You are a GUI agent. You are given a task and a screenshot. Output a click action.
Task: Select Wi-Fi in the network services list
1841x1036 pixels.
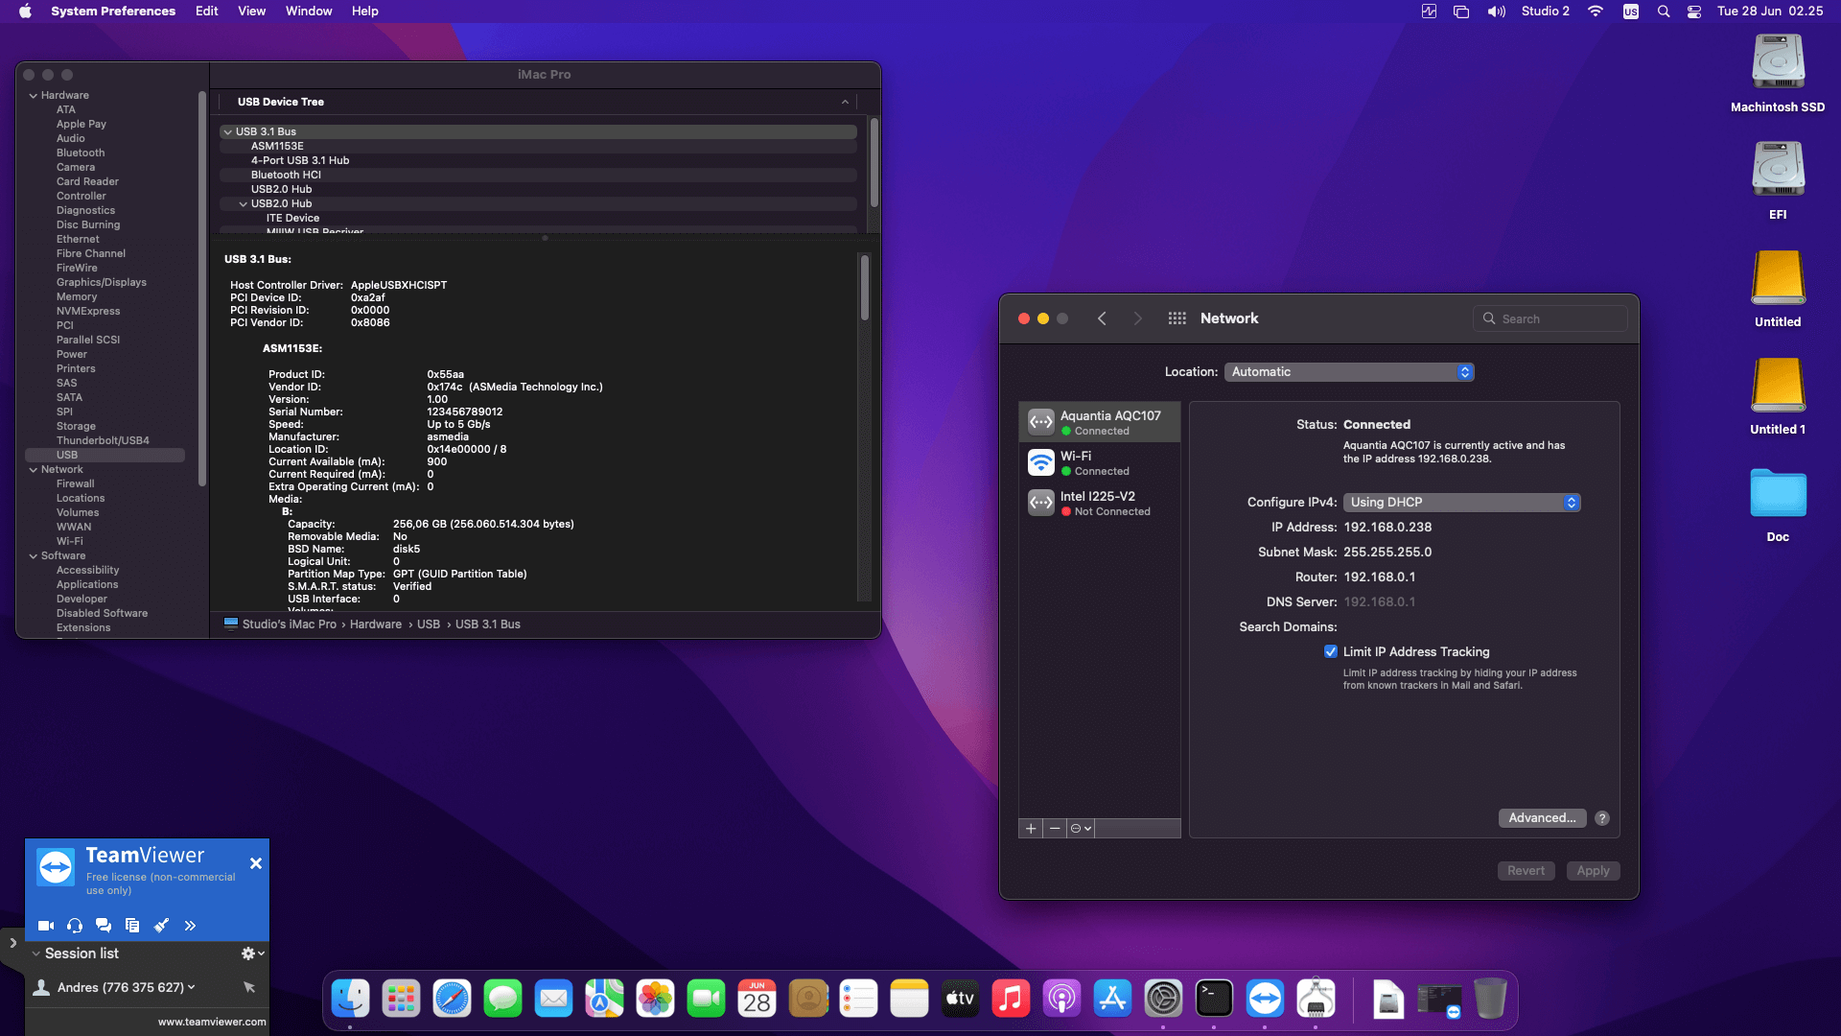tap(1100, 463)
